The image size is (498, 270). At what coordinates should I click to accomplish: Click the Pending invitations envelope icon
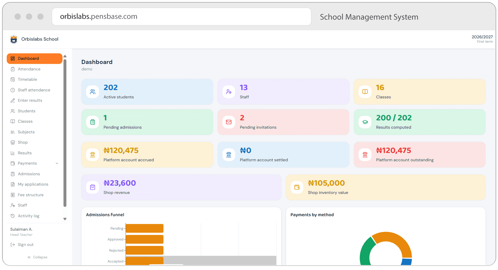point(229,122)
